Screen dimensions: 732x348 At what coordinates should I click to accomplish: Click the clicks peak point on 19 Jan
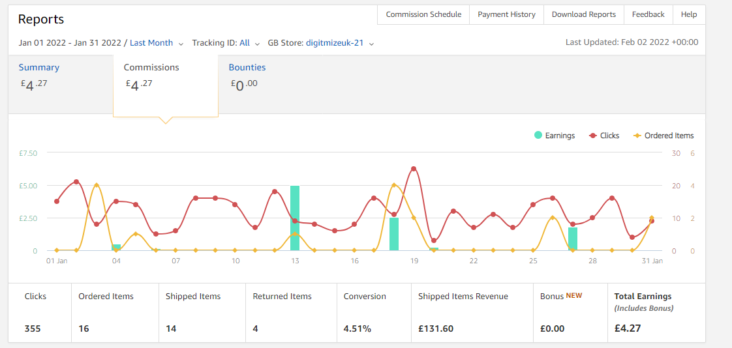coord(414,169)
